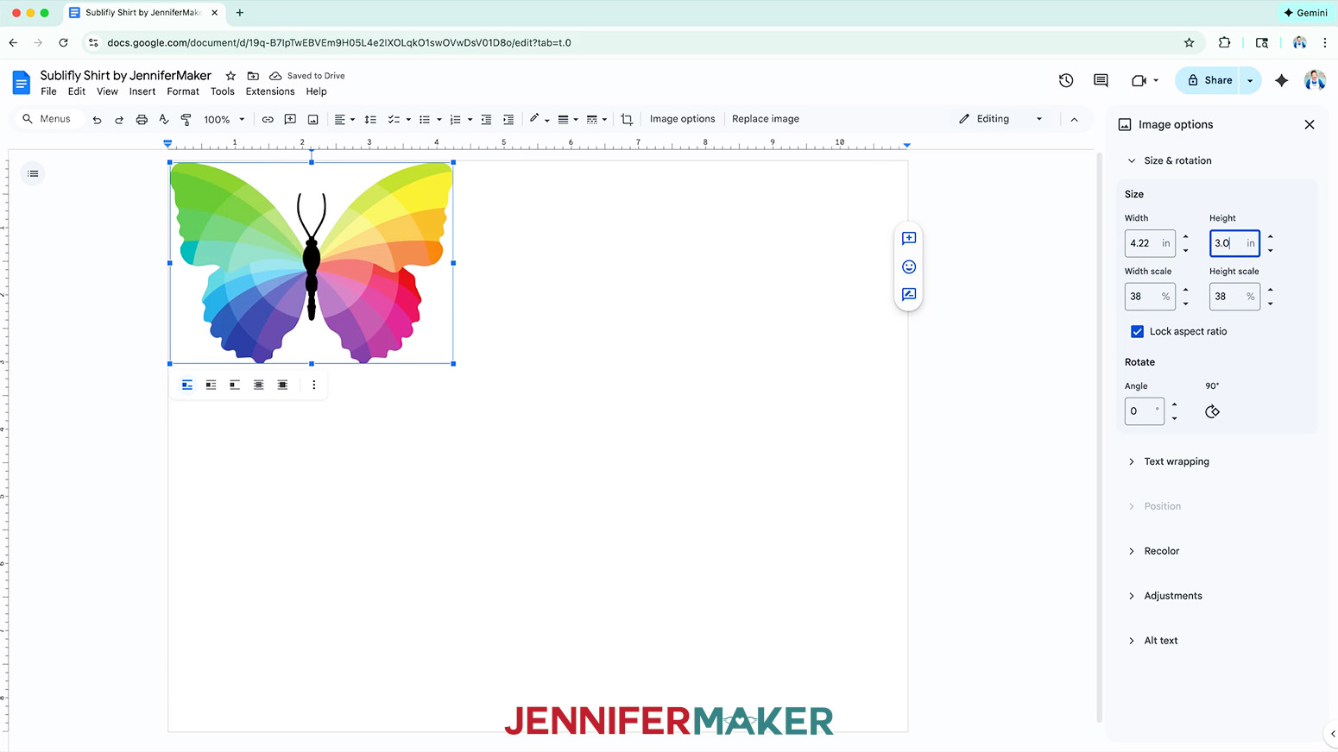Open image options three-dot menu
The height and width of the screenshot is (752, 1338).
coord(314,385)
